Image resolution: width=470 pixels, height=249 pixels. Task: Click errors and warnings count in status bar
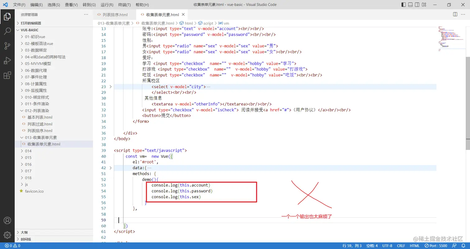click(x=12, y=246)
